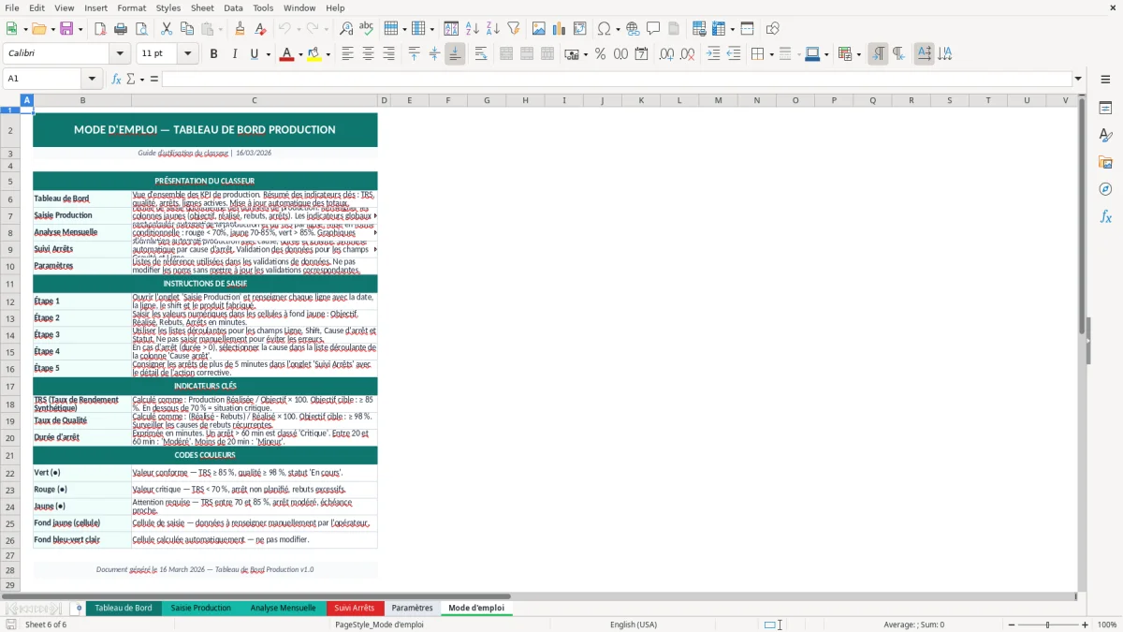Open the Borders dropdown arrow
This screenshot has width=1123, height=632.
pyautogui.click(x=771, y=54)
